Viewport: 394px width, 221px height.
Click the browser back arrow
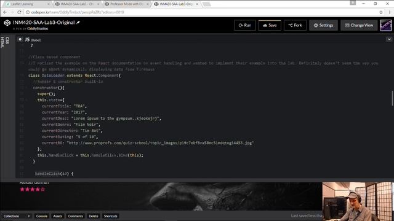pos(5,12)
